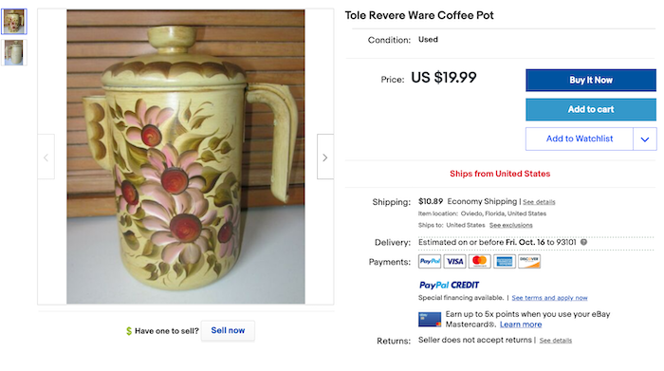
Task: Click the American Express card icon
Action: 505,261
